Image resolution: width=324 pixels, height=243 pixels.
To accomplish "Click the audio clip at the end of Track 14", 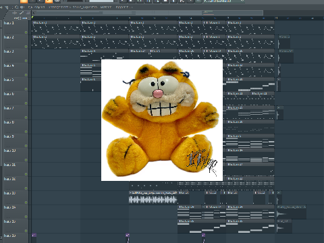I will [x=292, y=212].
